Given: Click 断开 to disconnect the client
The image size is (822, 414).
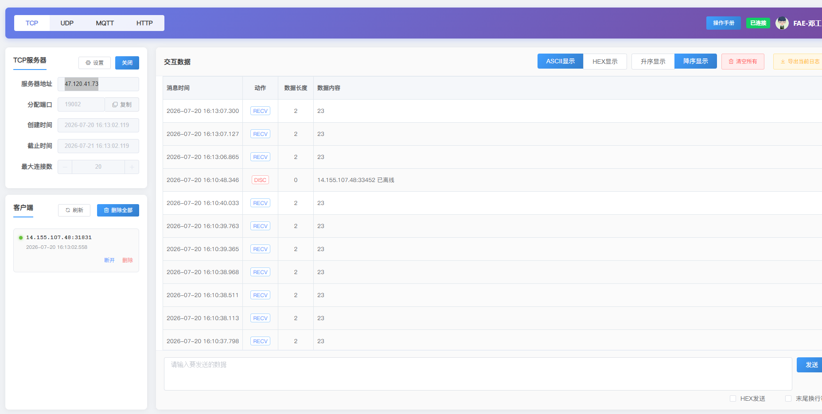Looking at the screenshot, I should 109,260.
